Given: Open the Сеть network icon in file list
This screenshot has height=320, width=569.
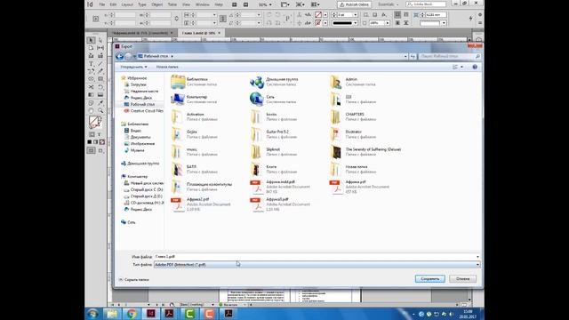Looking at the screenshot, I should coord(257,100).
